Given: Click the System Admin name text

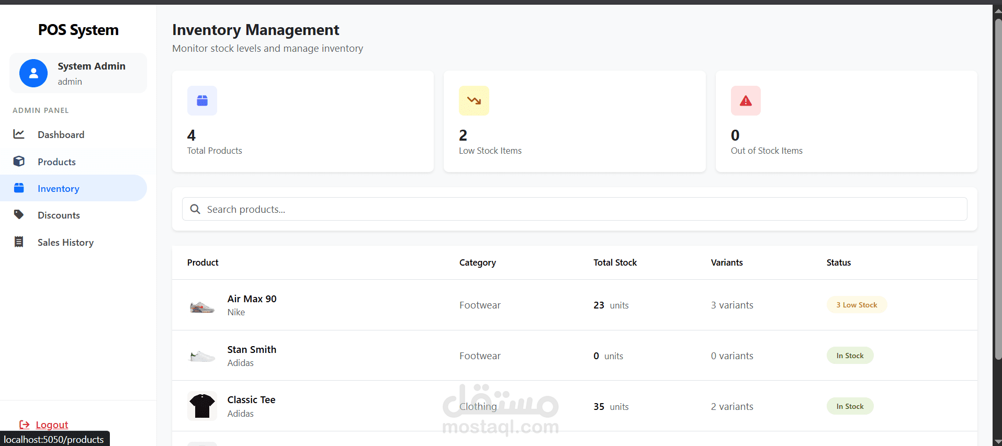Looking at the screenshot, I should 92,66.
